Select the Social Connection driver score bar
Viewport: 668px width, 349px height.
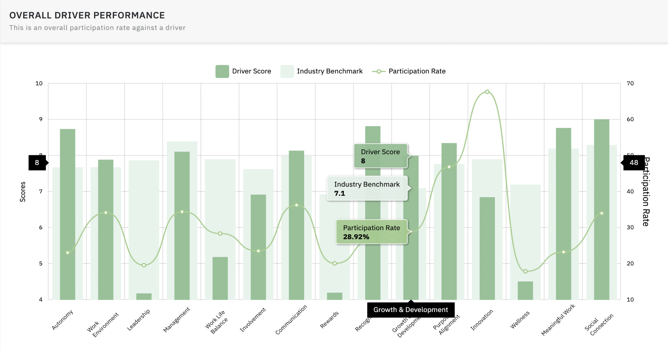coord(601,165)
